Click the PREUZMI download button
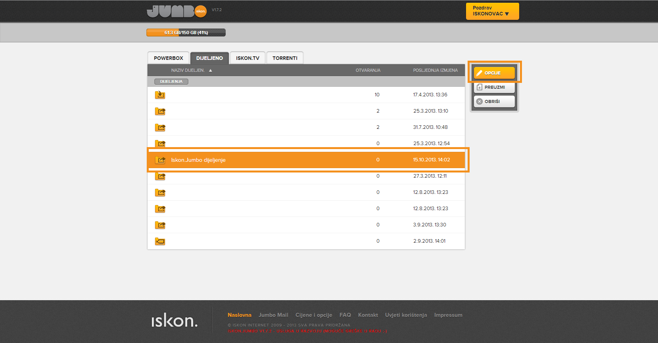658x343 pixels. 494,87
